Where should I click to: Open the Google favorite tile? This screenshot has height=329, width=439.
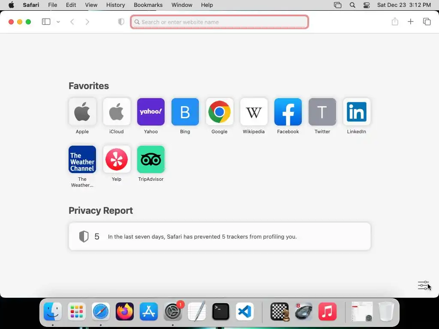219,112
